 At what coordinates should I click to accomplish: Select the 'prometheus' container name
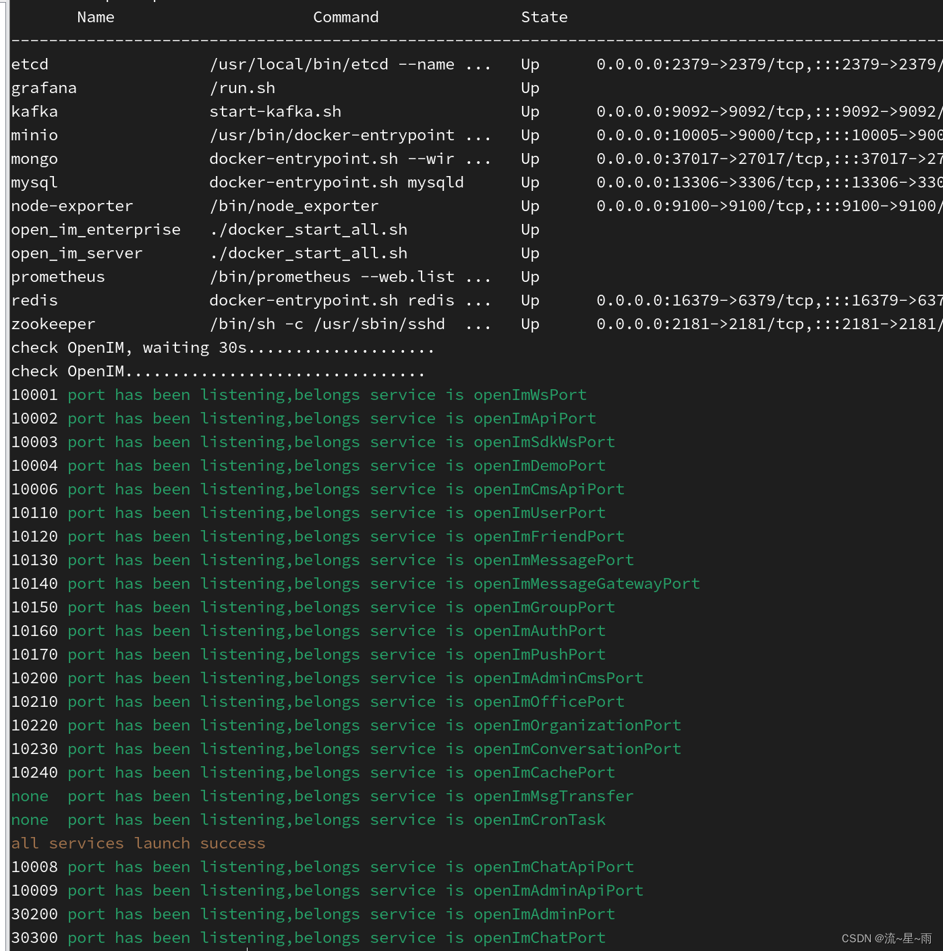58,277
